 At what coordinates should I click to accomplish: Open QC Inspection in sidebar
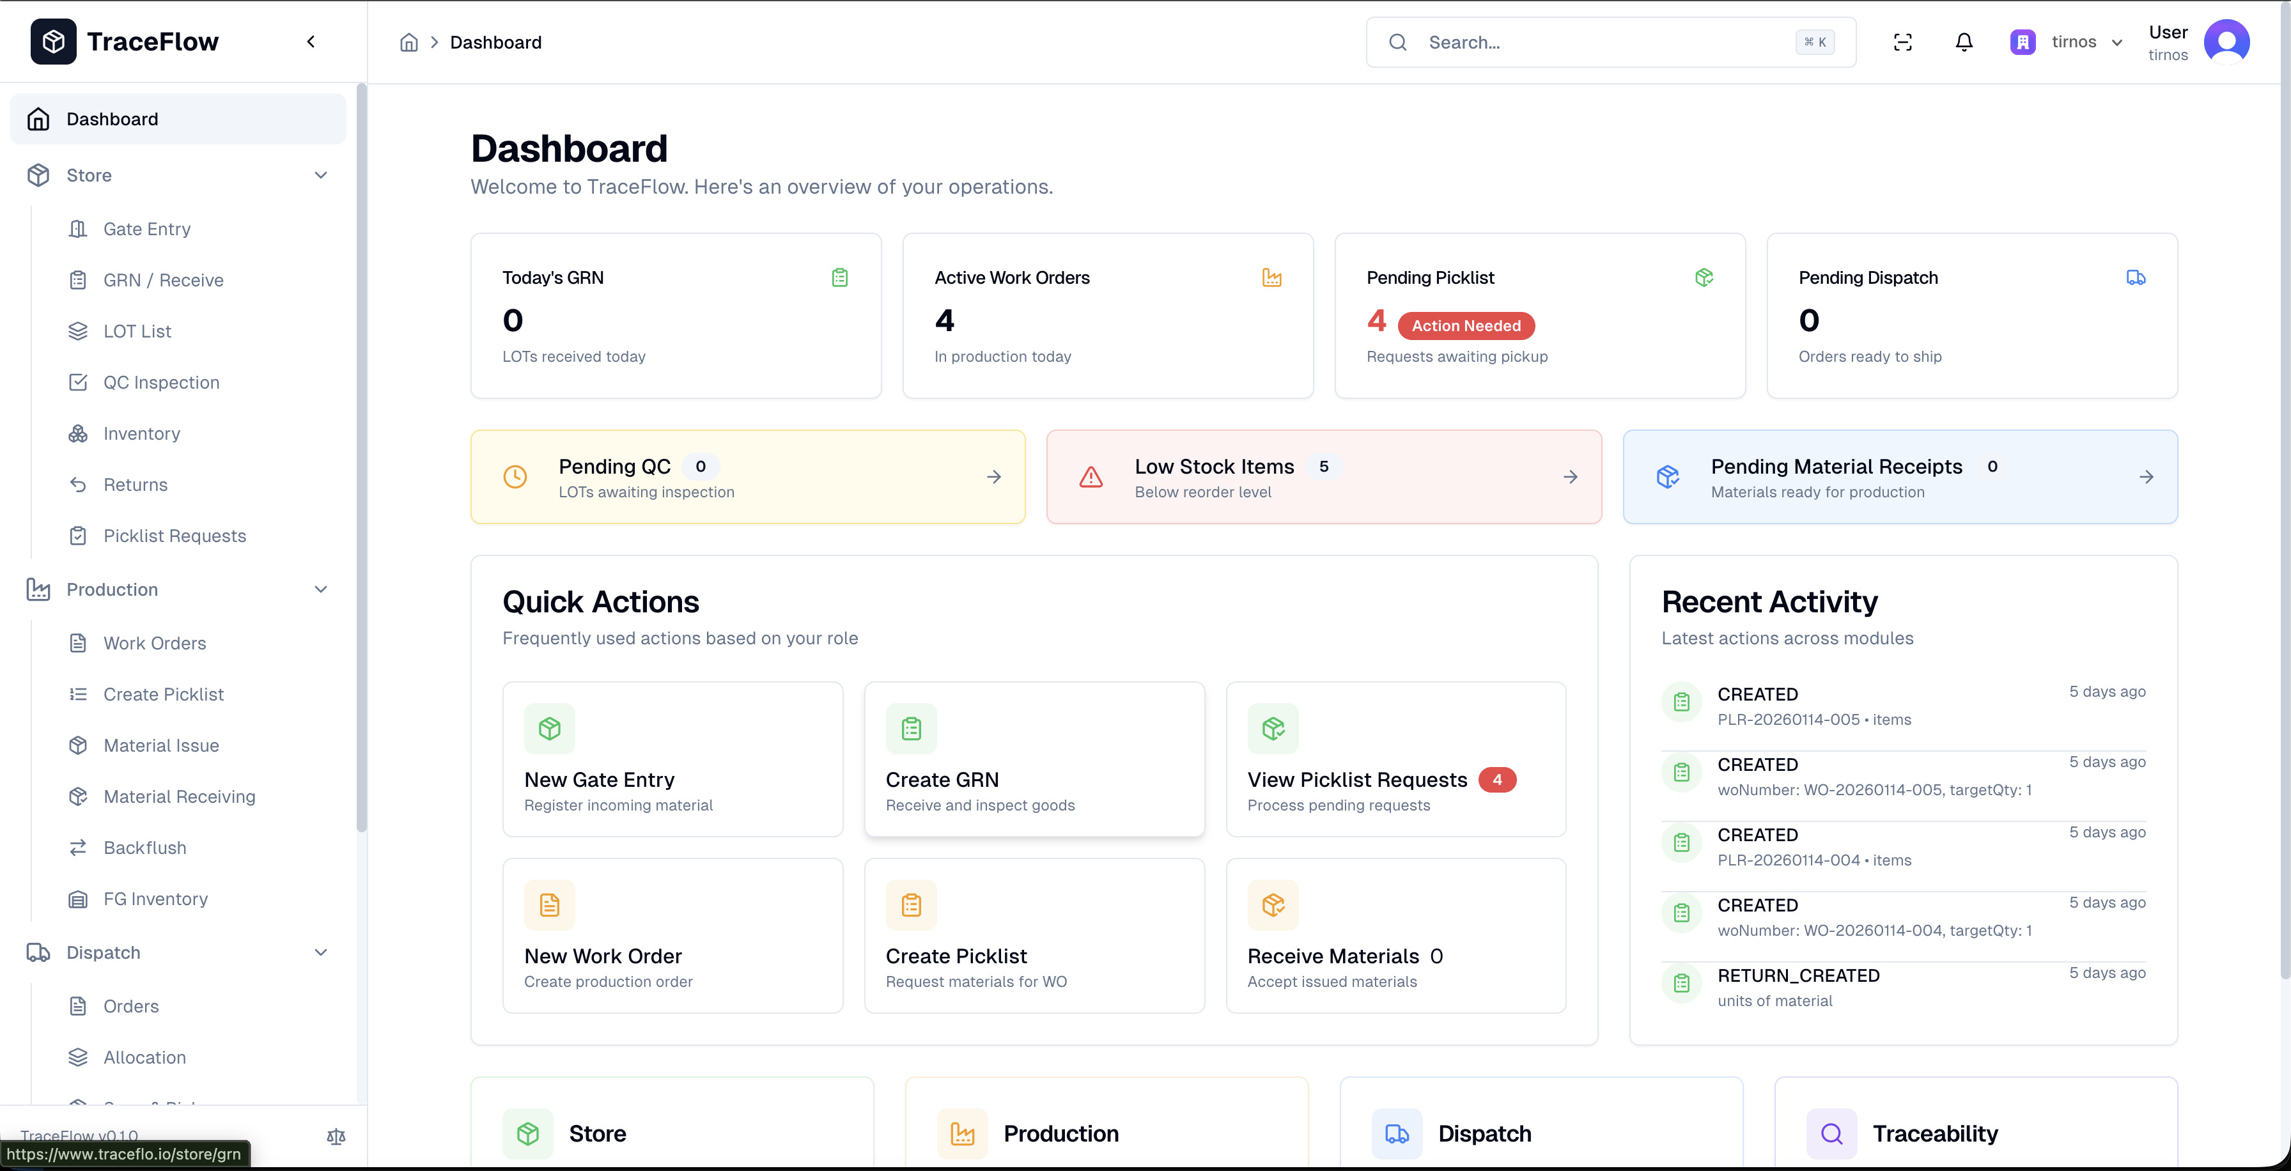(161, 382)
